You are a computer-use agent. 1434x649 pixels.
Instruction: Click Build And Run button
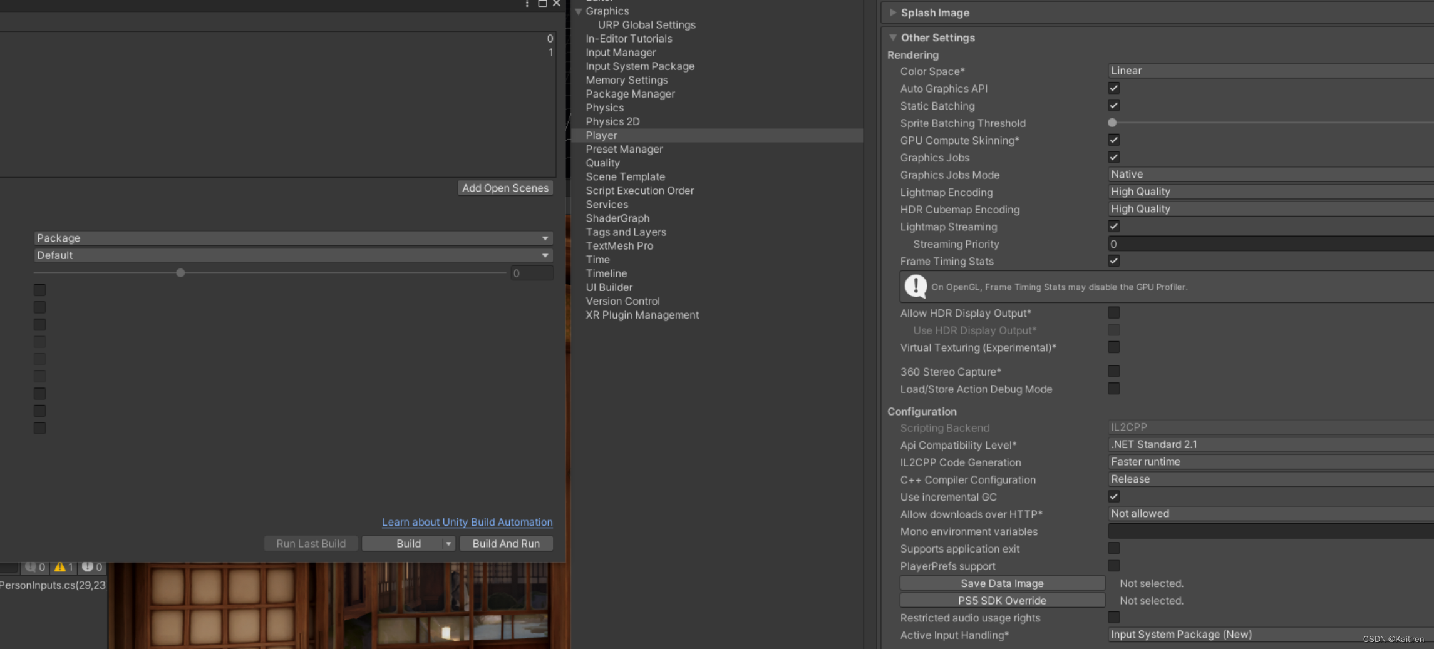click(x=506, y=544)
